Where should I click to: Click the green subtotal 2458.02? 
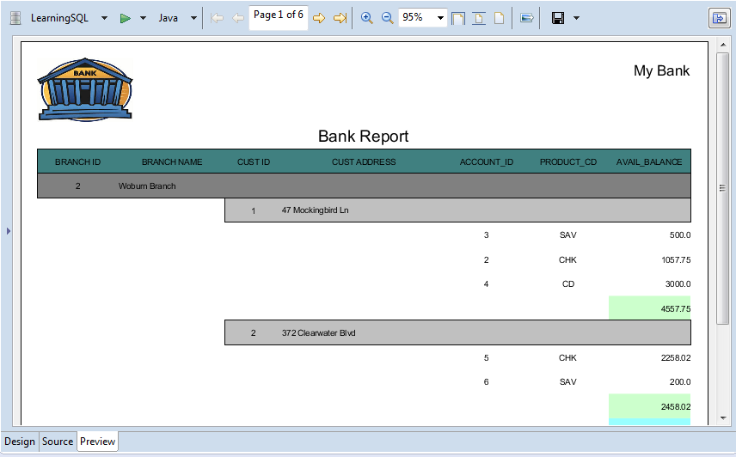click(x=650, y=406)
